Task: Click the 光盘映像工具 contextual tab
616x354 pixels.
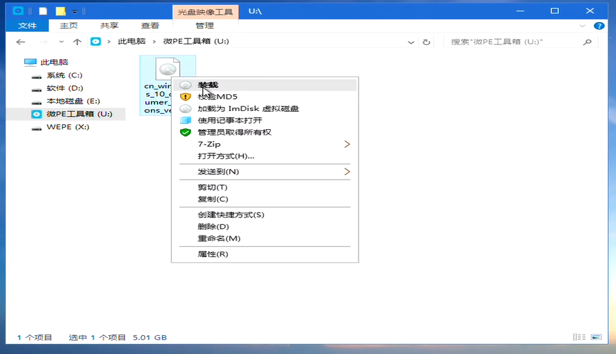Action: coord(206,11)
